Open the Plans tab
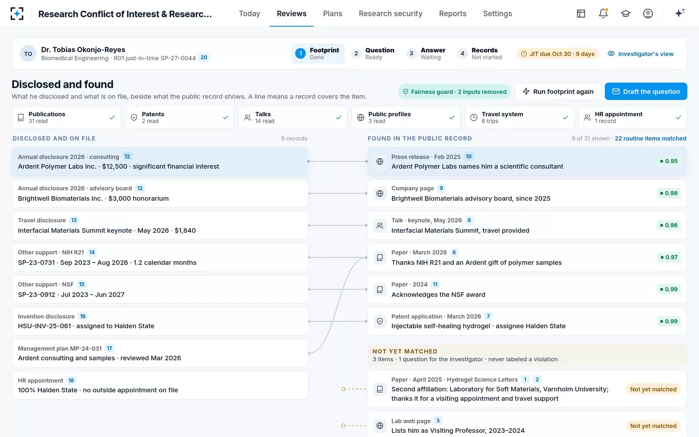 (333, 14)
